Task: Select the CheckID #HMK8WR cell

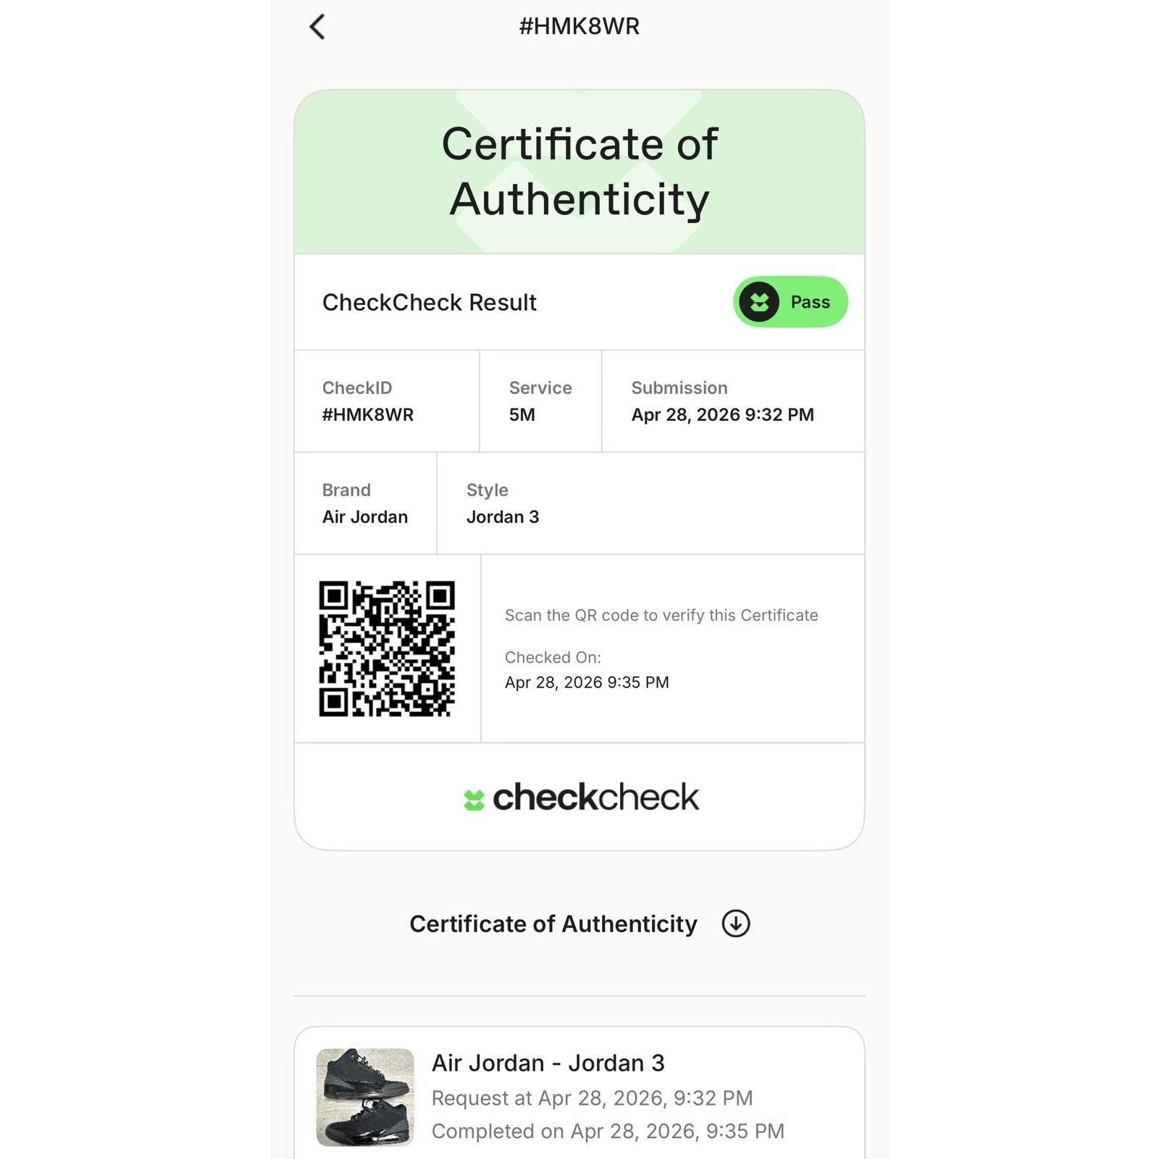Action: tap(387, 401)
